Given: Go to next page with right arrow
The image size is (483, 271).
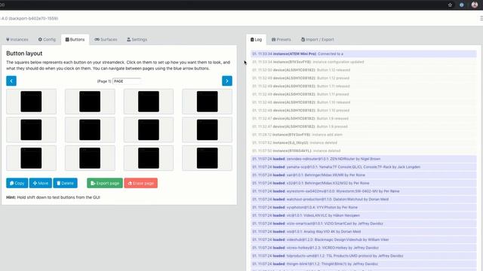Looking at the screenshot, I should tap(227, 81).
